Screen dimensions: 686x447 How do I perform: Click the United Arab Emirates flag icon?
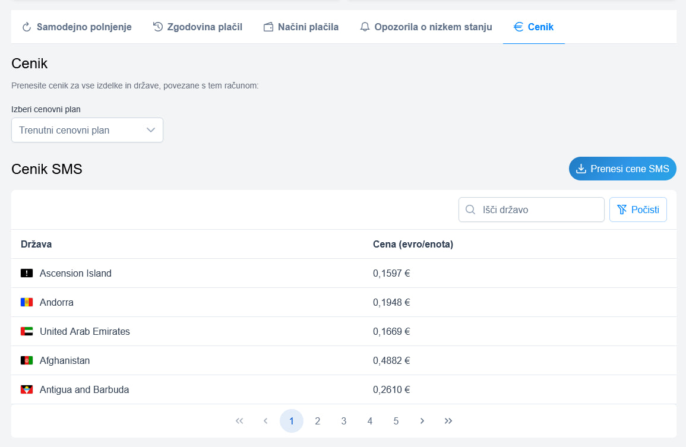[x=27, y=331]
